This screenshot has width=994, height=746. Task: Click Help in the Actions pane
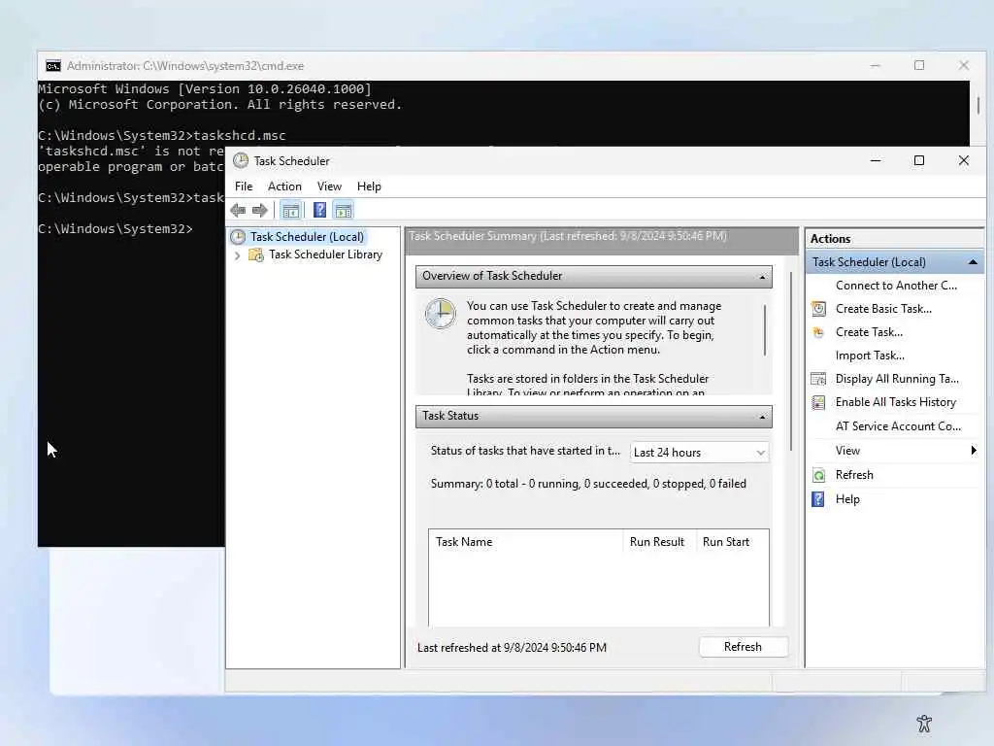click(x=846, y=499)
